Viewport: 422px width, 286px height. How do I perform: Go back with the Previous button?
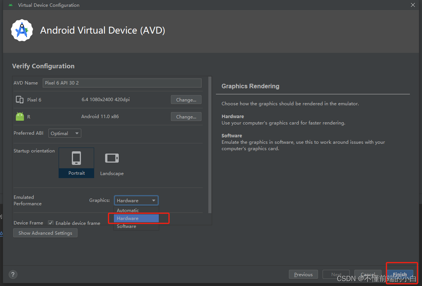pyautogui.click(x=303, y=274)
